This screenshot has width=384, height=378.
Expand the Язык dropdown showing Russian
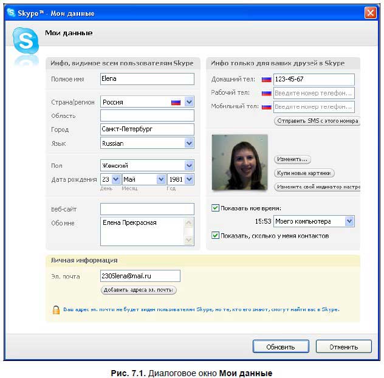click(x=189, y=143)
